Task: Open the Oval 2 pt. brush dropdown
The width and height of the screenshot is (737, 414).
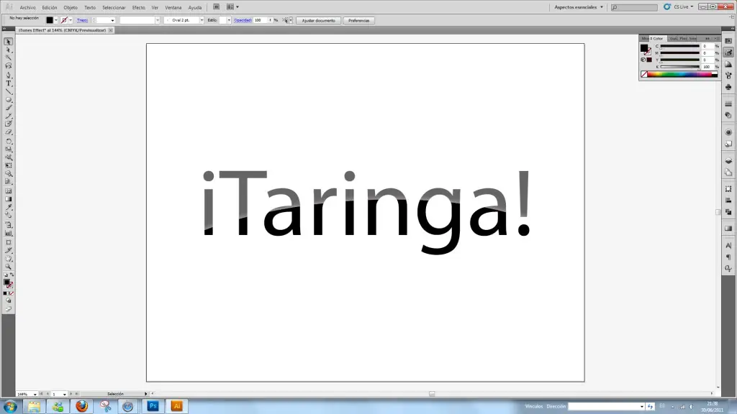Action: pos(202,20)
